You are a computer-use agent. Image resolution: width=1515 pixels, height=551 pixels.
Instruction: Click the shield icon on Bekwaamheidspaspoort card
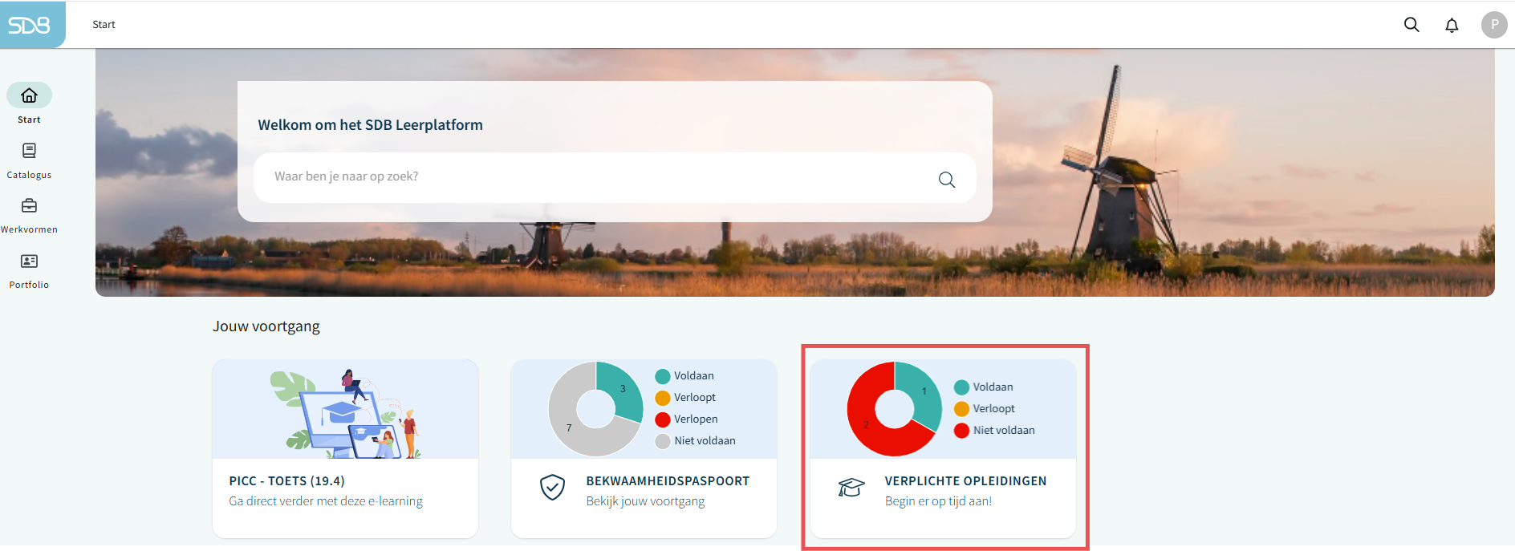coord(552,487)
